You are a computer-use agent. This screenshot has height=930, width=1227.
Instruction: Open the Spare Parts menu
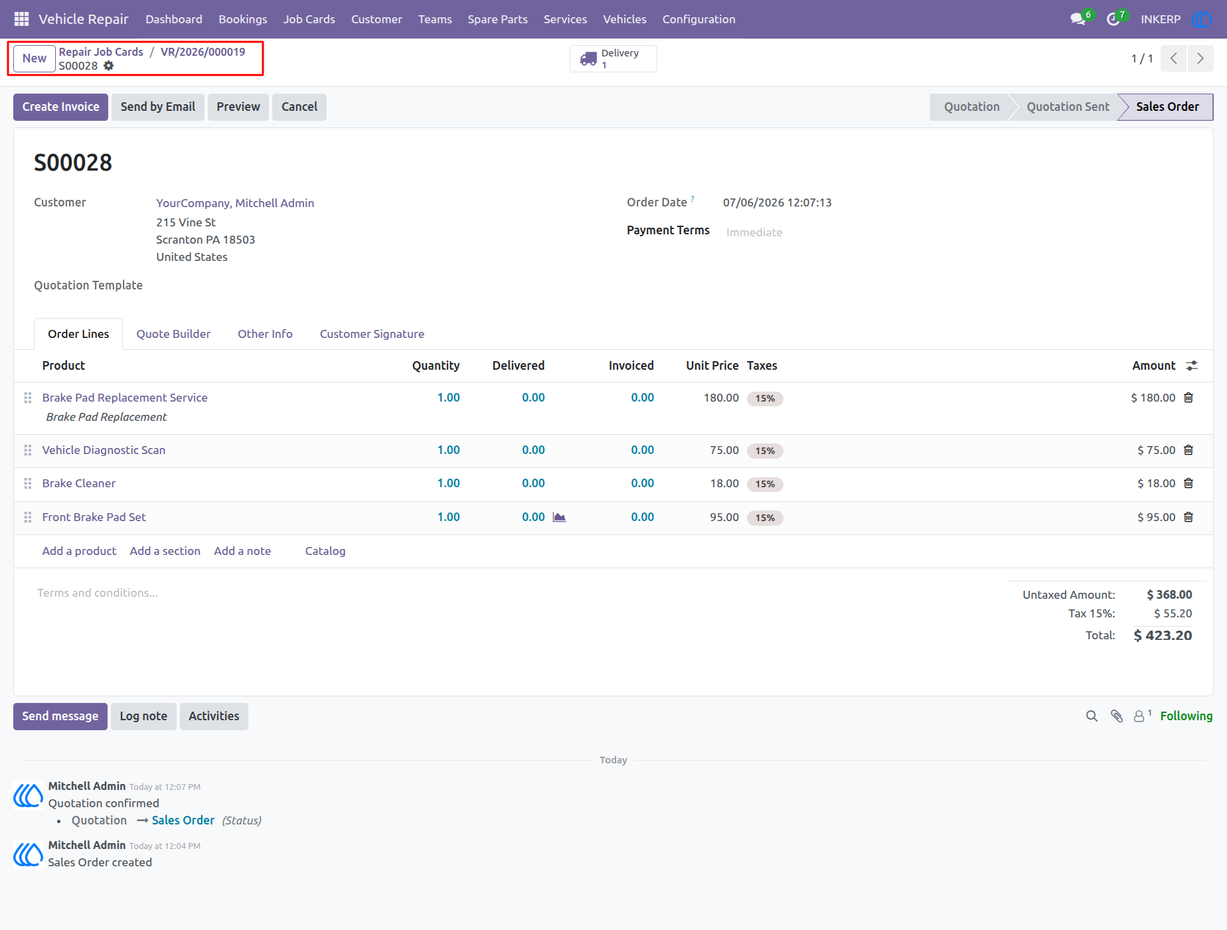click(497, 19)
